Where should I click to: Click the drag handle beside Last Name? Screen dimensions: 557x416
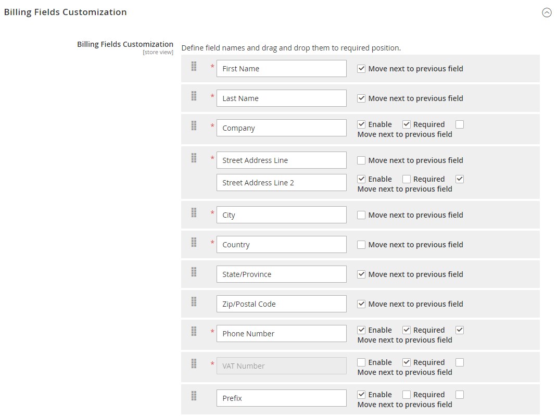(x=194, y=96)
